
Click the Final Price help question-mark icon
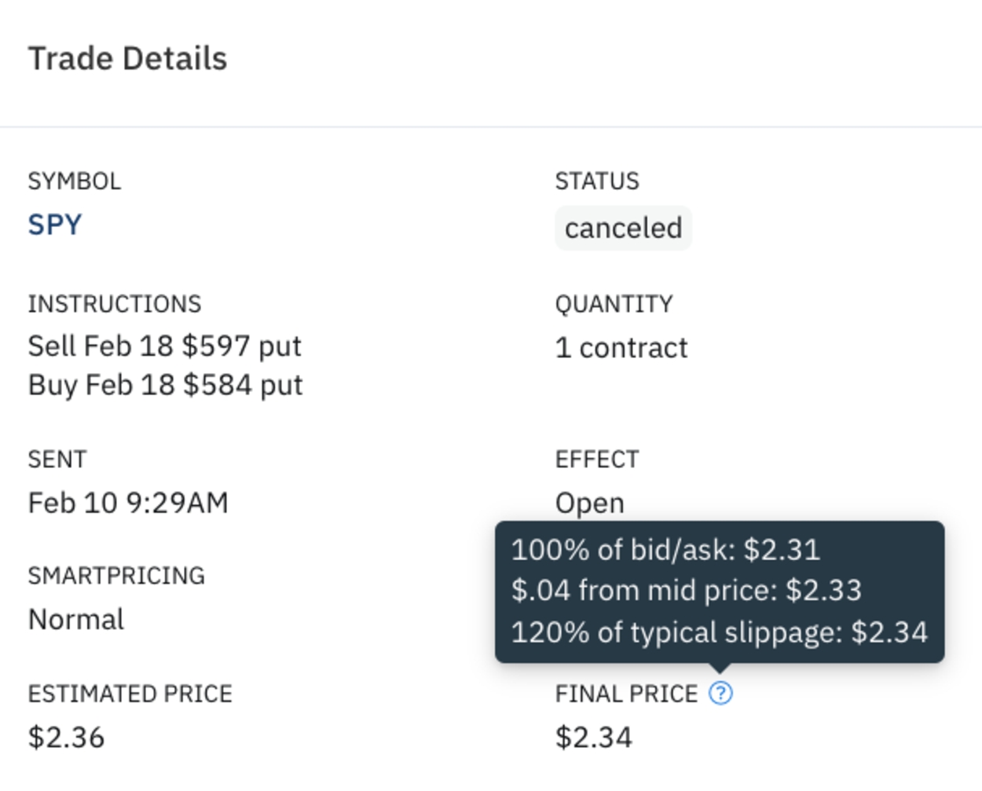720,694
